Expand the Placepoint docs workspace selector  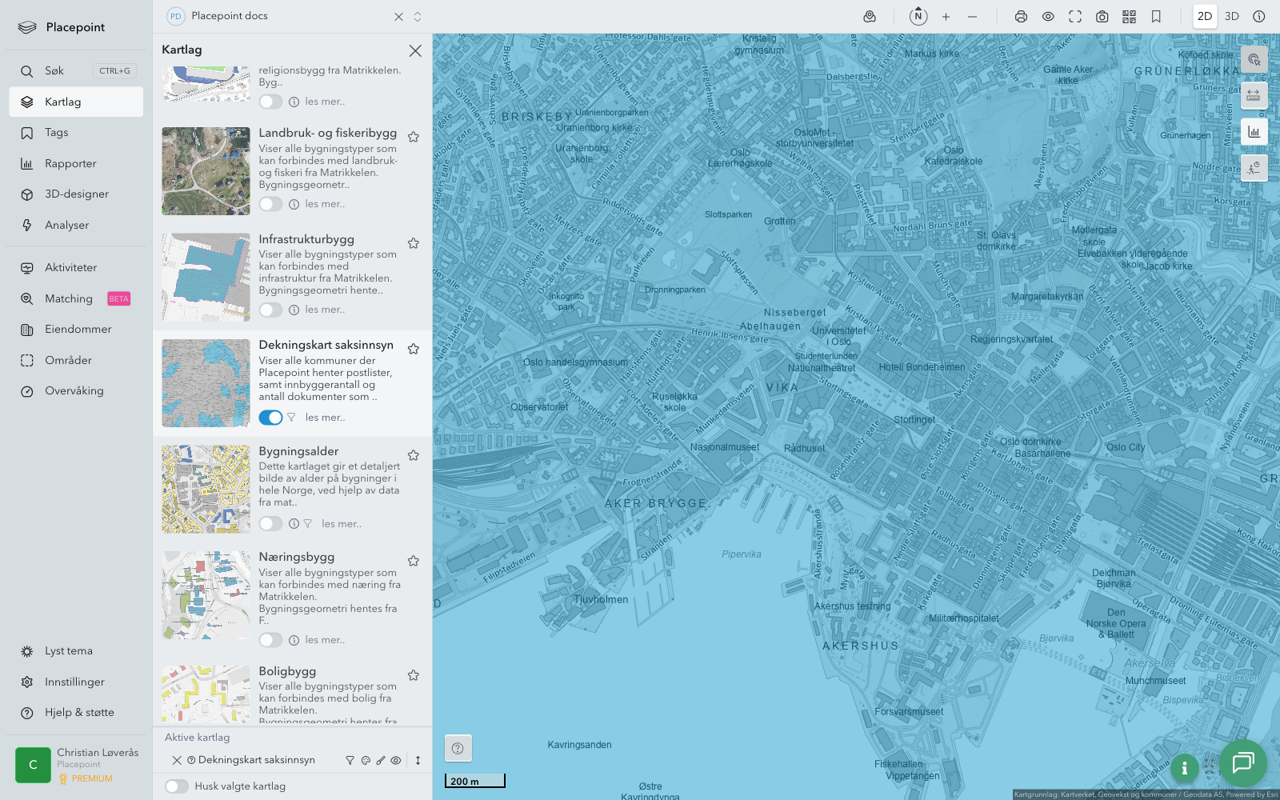(418, 17)
